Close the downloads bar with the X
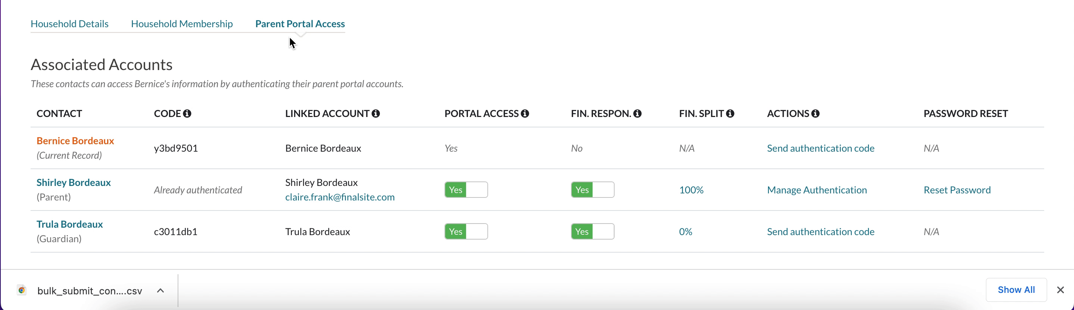 (x=1060, y=290)
